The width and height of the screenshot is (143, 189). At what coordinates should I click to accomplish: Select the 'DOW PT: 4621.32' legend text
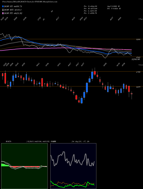click(x=13, y=13)
